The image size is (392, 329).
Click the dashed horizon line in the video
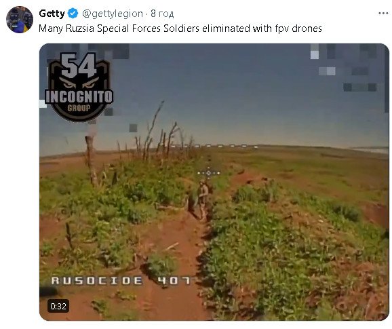tap(216, 146)
